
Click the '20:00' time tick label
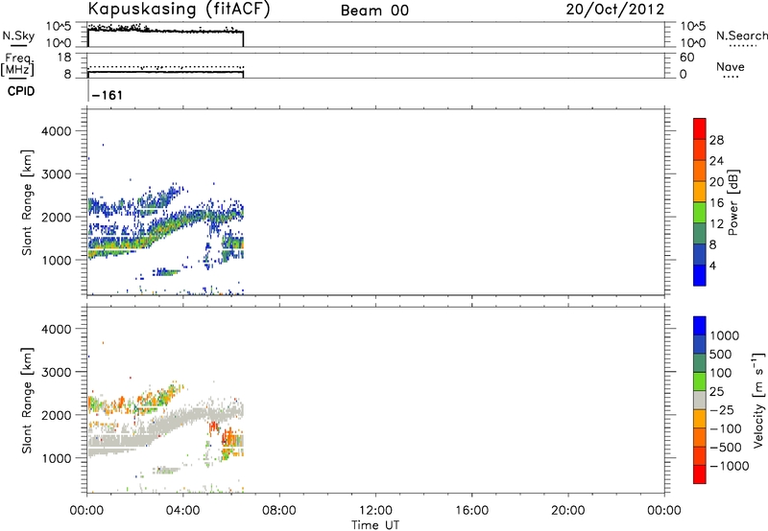pos(567,511)
